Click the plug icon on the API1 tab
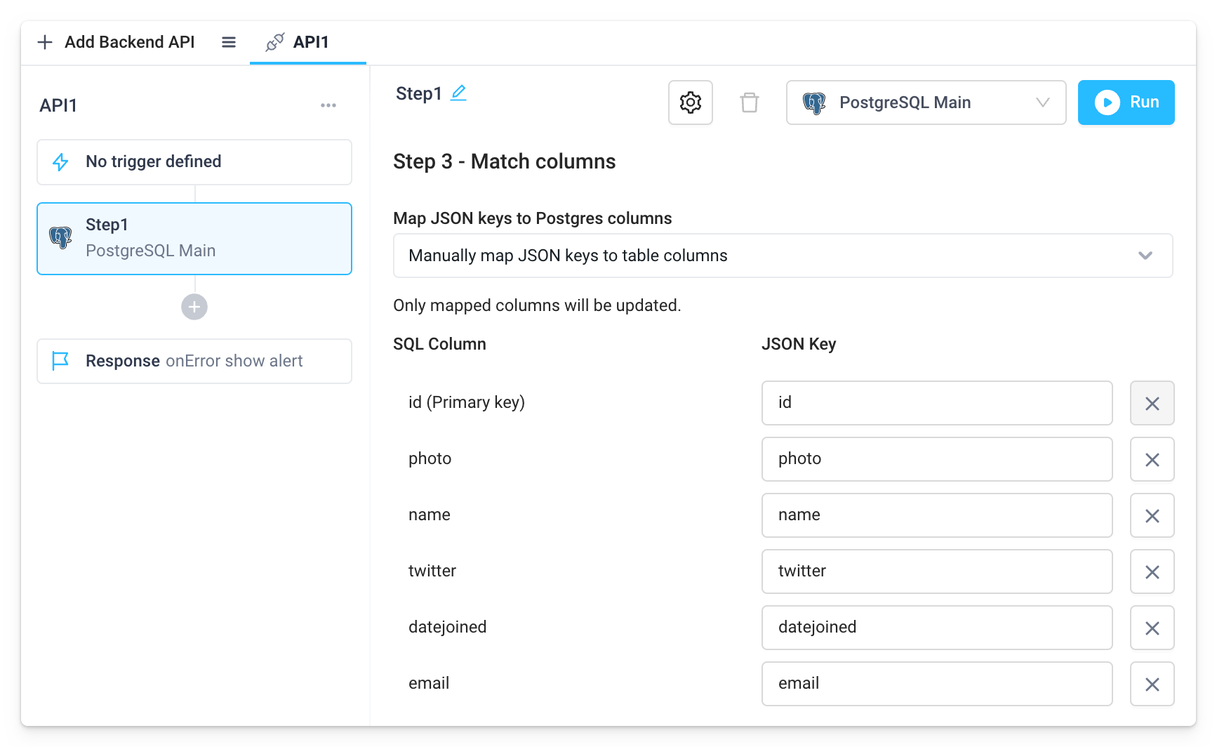This screenshot has width=1217, height=747. [275, 41]
